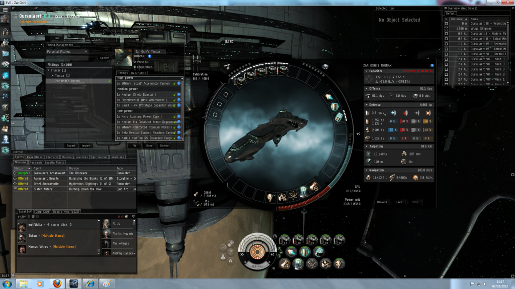The width and height of the screenshot is (515, 289).
Task: Click the collapse arrows beside the fitting stats panel
Action: (358, 134)
